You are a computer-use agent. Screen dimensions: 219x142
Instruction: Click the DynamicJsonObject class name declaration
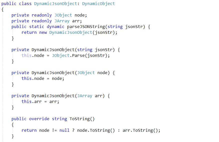[x=56, y=4]
